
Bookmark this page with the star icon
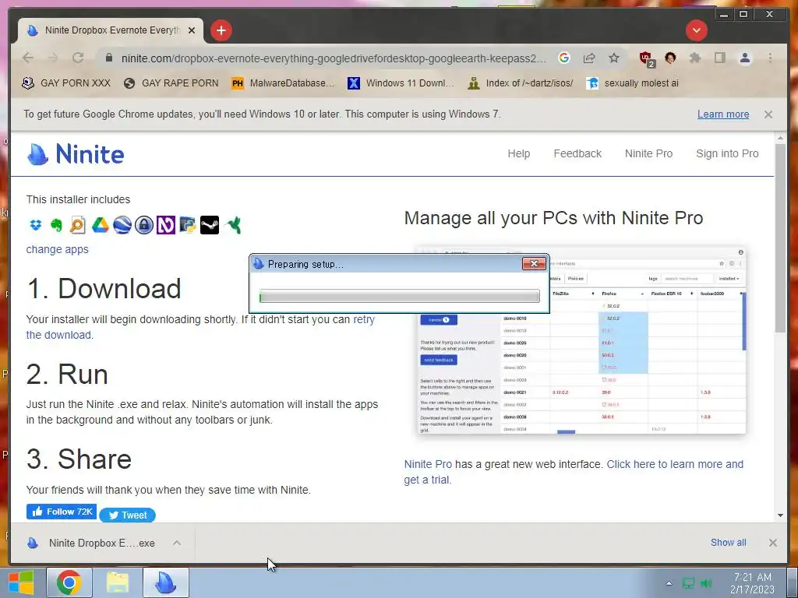[614, 58]
